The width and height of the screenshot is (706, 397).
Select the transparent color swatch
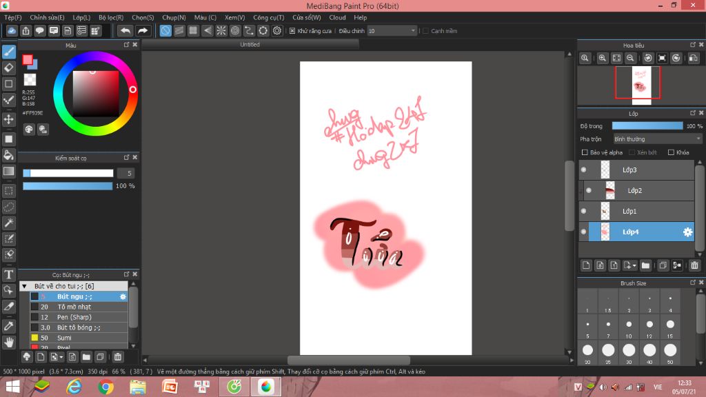[x=30, y=80]
